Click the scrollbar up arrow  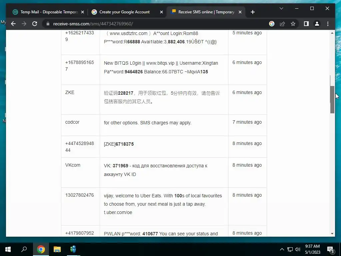(332, 33)
